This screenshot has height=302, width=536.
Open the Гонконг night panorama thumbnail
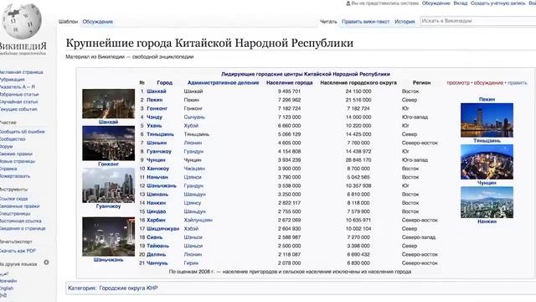[108, 143]
